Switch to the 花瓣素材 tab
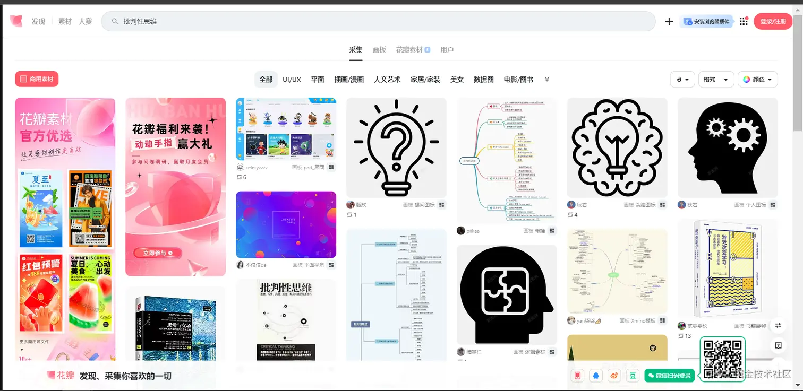Screen dimensions: 803x391 click(413, 50)
